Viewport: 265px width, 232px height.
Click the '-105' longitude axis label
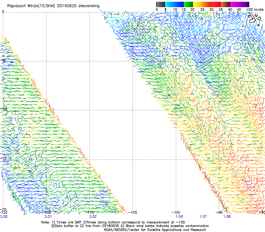[132, 212]
